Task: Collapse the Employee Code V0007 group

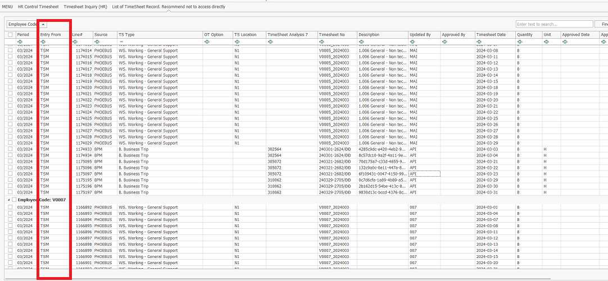Action: click(8, 200)
